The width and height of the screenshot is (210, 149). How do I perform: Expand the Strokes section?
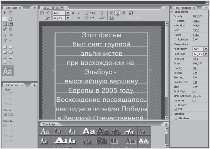(x=172, y=114)
